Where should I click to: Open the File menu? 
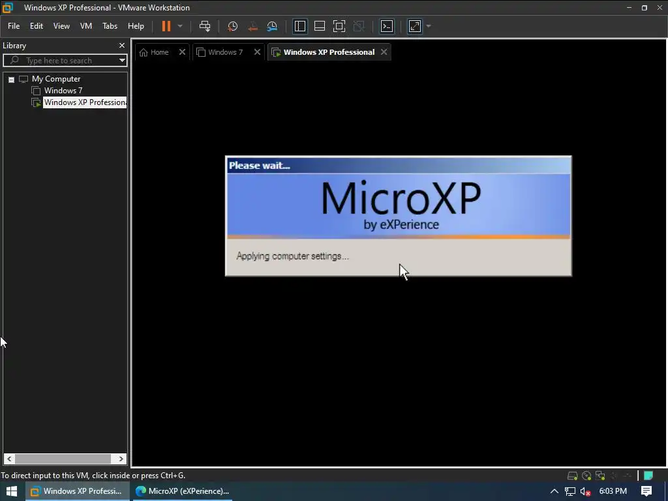tap(14, 26)
